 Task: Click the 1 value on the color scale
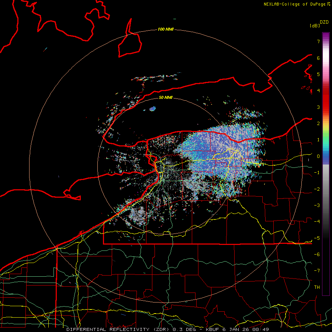318,140
